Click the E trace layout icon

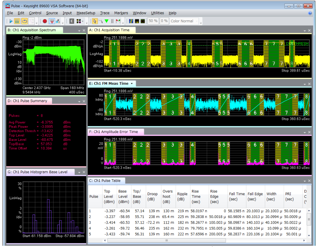point(72,21)
